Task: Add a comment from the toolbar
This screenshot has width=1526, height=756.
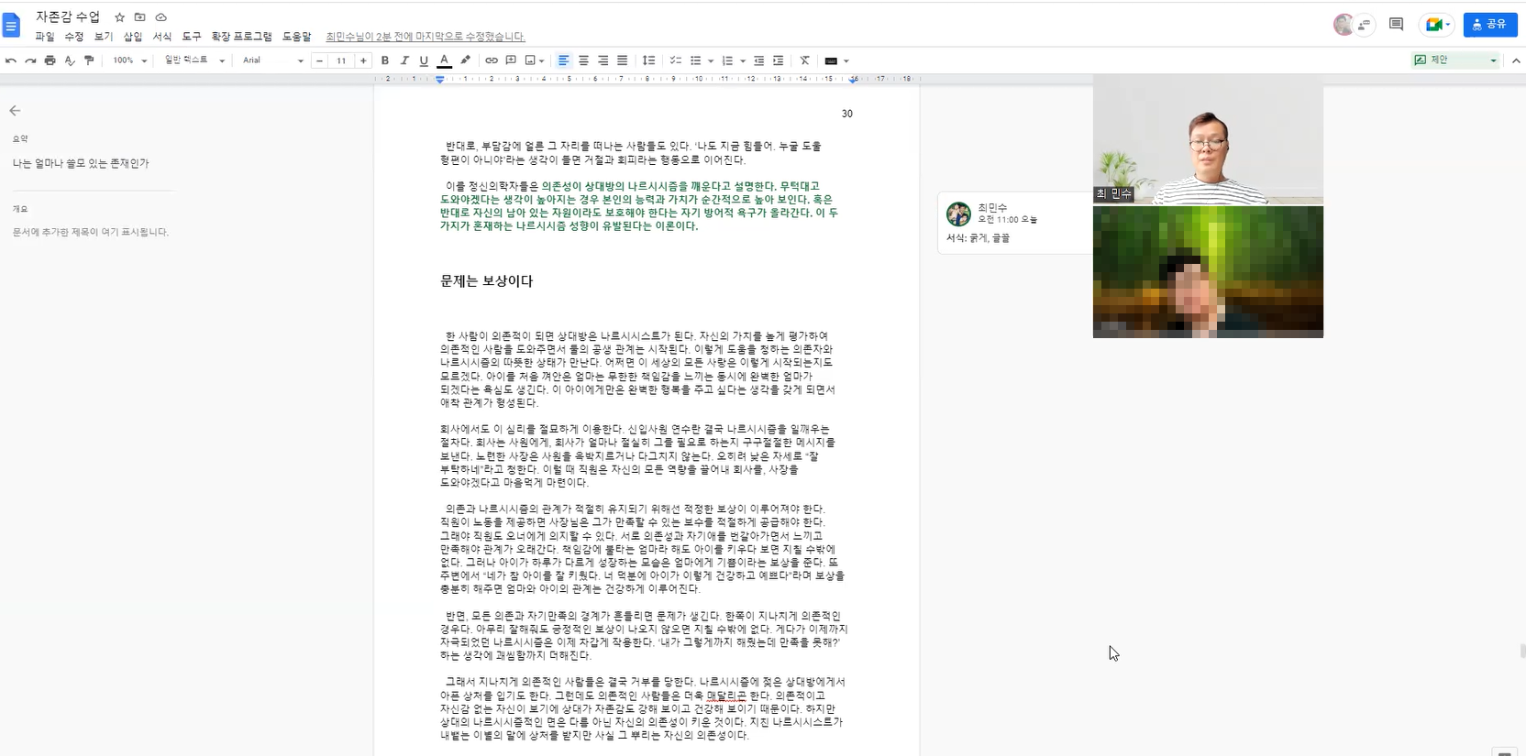Action: click(x=511, y=60)
